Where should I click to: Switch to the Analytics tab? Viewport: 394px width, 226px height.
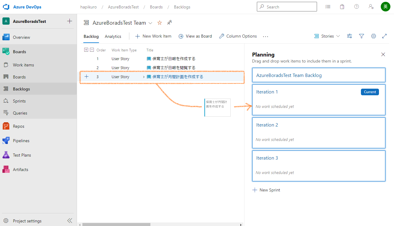(x=113, y=36)
